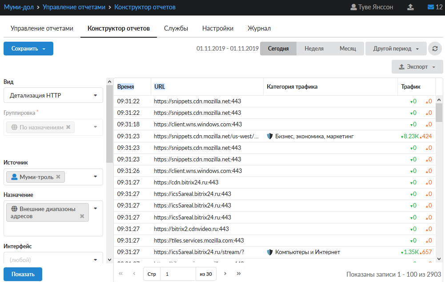Select the Сегодня period toggle
This screenshot has height=282, width=445.
pyautogui.click(x=278, y=49)
